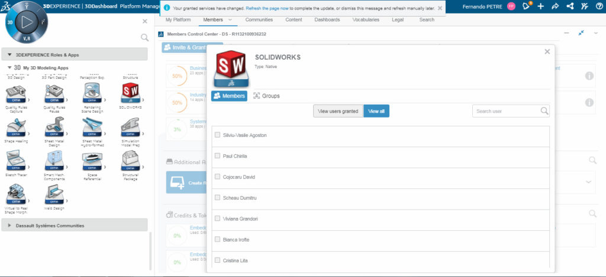Click search icon in Search user field
Screen dimensions: 606x277
[544, 111]
